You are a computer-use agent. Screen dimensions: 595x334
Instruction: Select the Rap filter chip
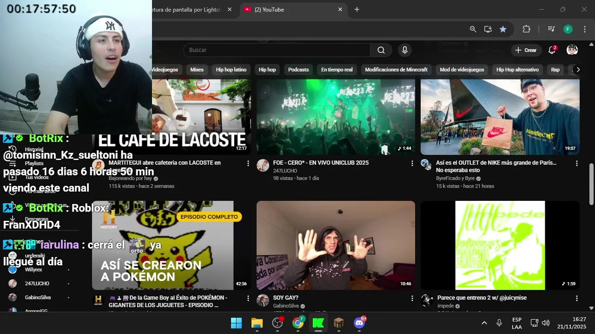555,70
